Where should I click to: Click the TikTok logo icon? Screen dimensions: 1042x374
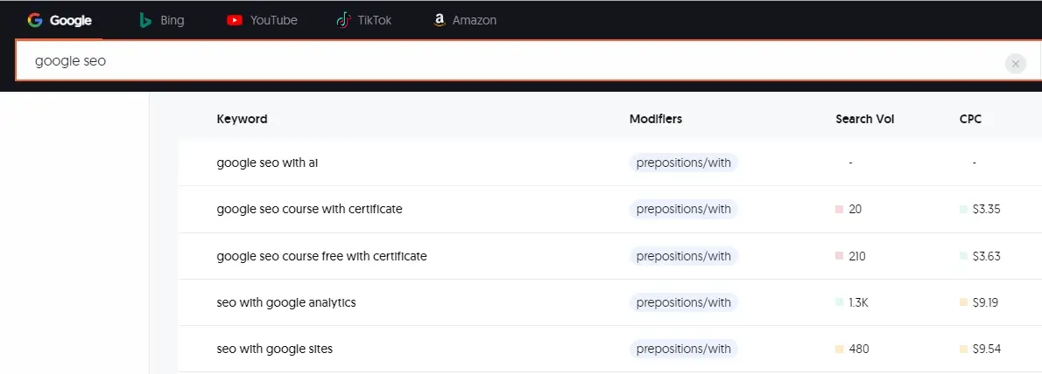[x=343, y=20]
